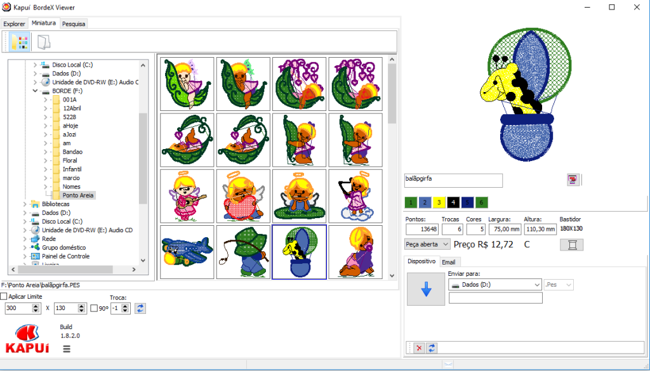650x371 pixels.
Task: Click the red monitor icon beside design name
Action: (x=573, y=179)
